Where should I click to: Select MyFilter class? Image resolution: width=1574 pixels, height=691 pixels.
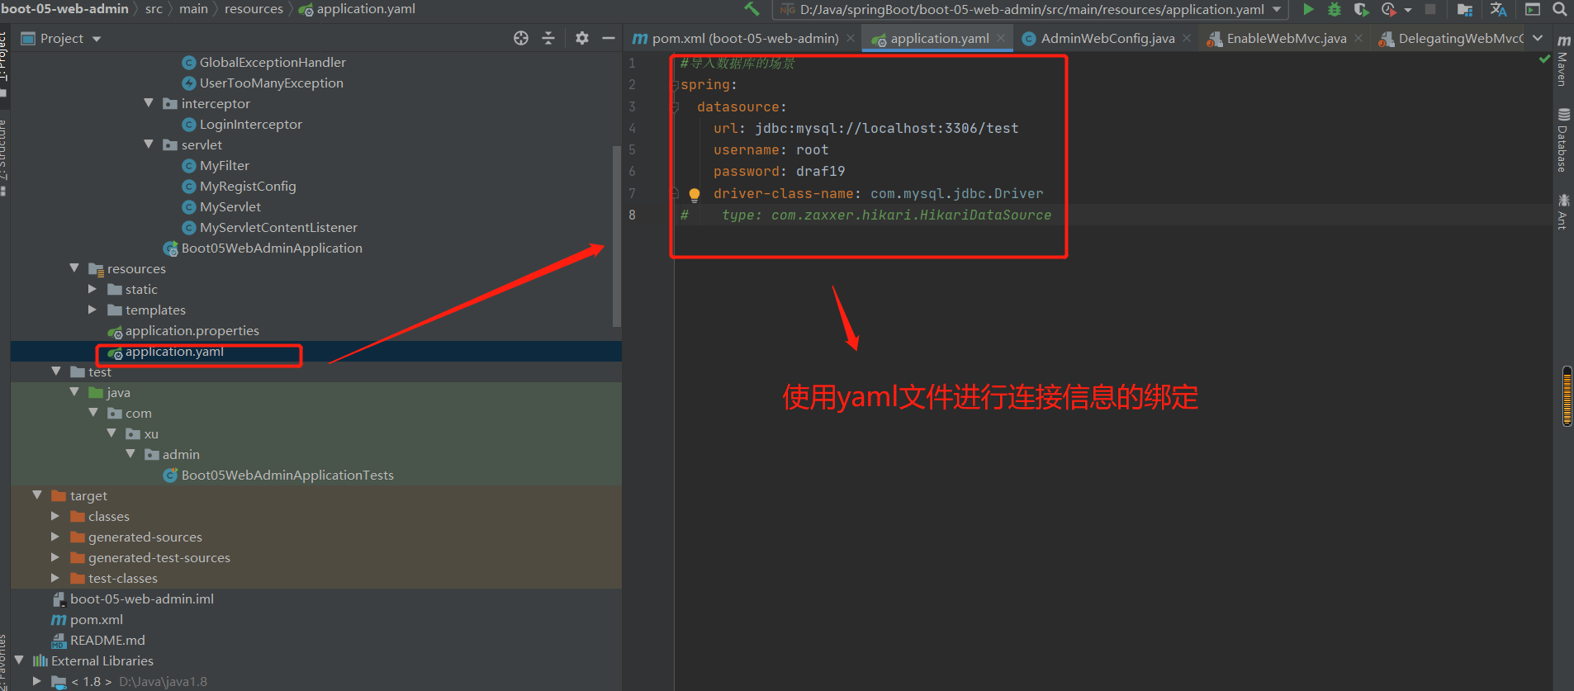[224, 165]
